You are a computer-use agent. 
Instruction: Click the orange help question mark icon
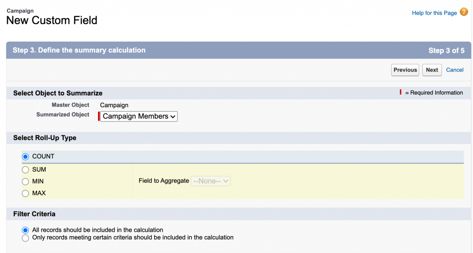coord(464,12)
